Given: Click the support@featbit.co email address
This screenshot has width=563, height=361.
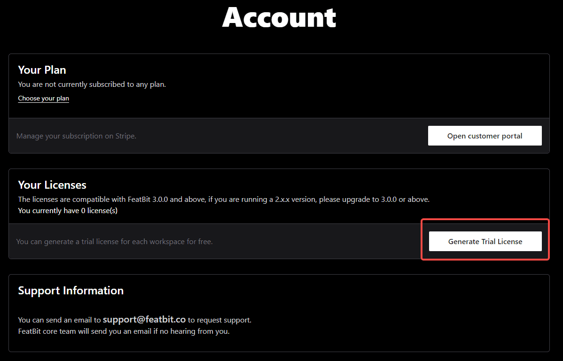Looking at the screenshot, I should coord(144,319).
